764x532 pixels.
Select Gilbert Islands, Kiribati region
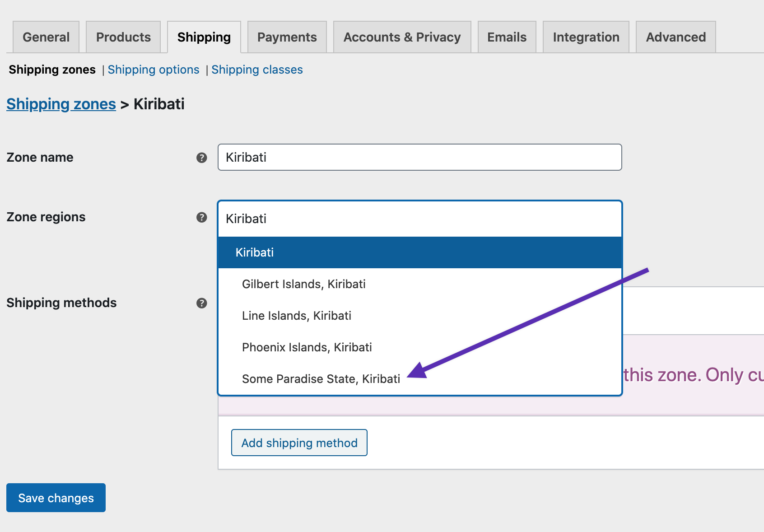[304, 284]
